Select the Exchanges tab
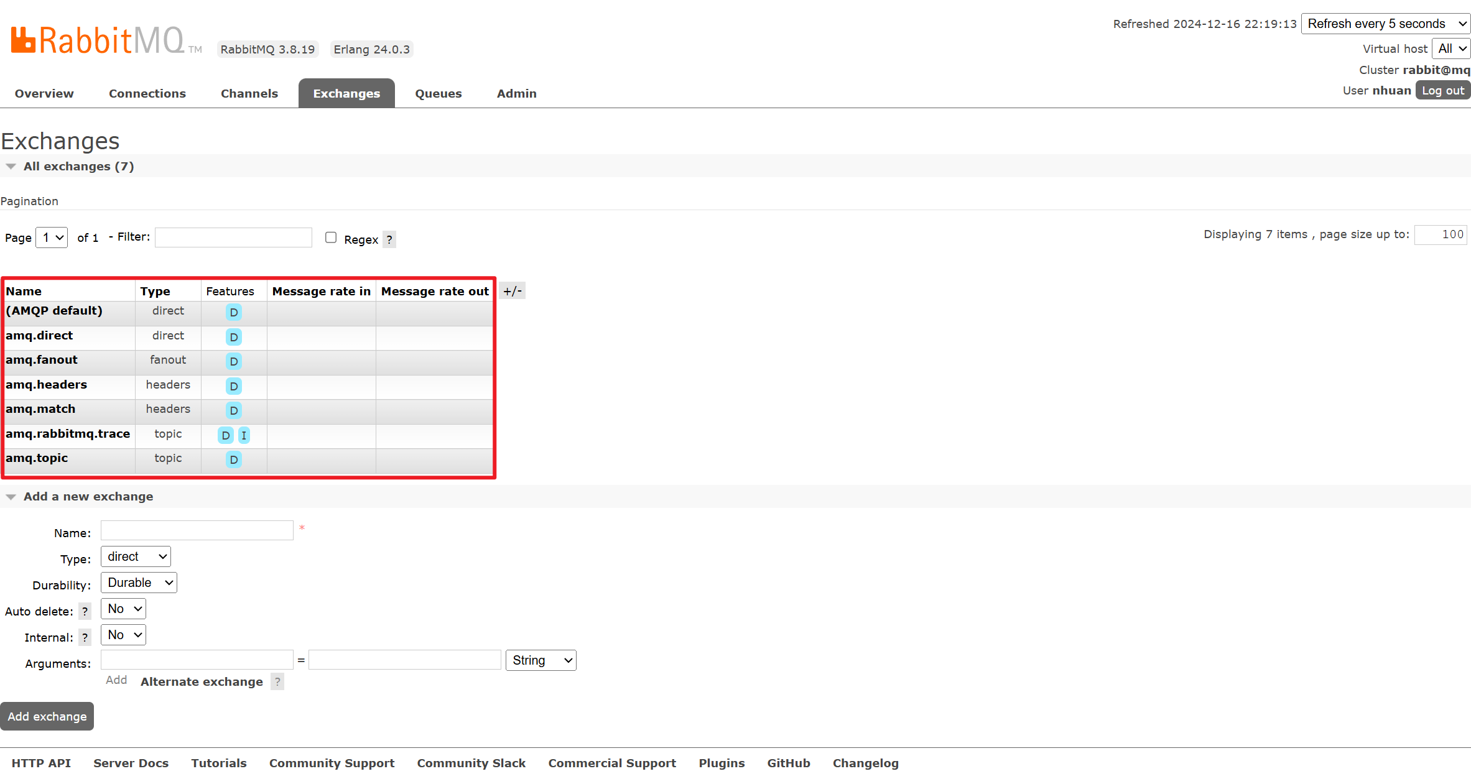 [346, 93]
